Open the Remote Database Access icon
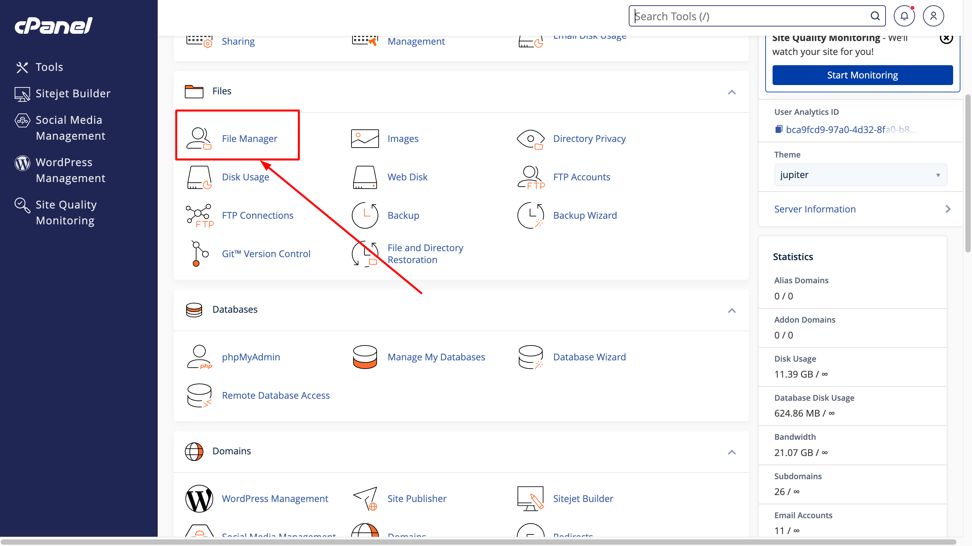Screen dimensions: 972x546 pyautogui.click(x=199, y=395)
